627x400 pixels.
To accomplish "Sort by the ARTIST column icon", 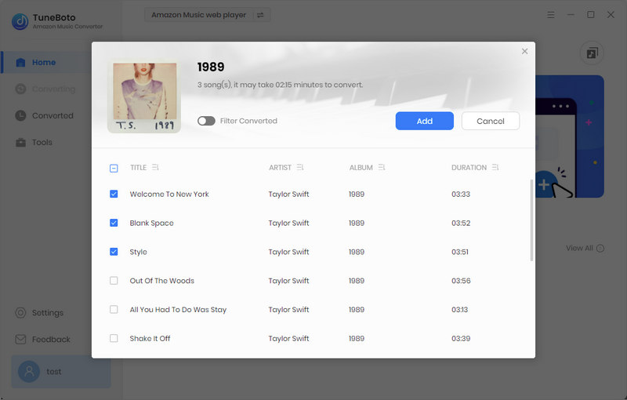I will (x=300, y=167).
